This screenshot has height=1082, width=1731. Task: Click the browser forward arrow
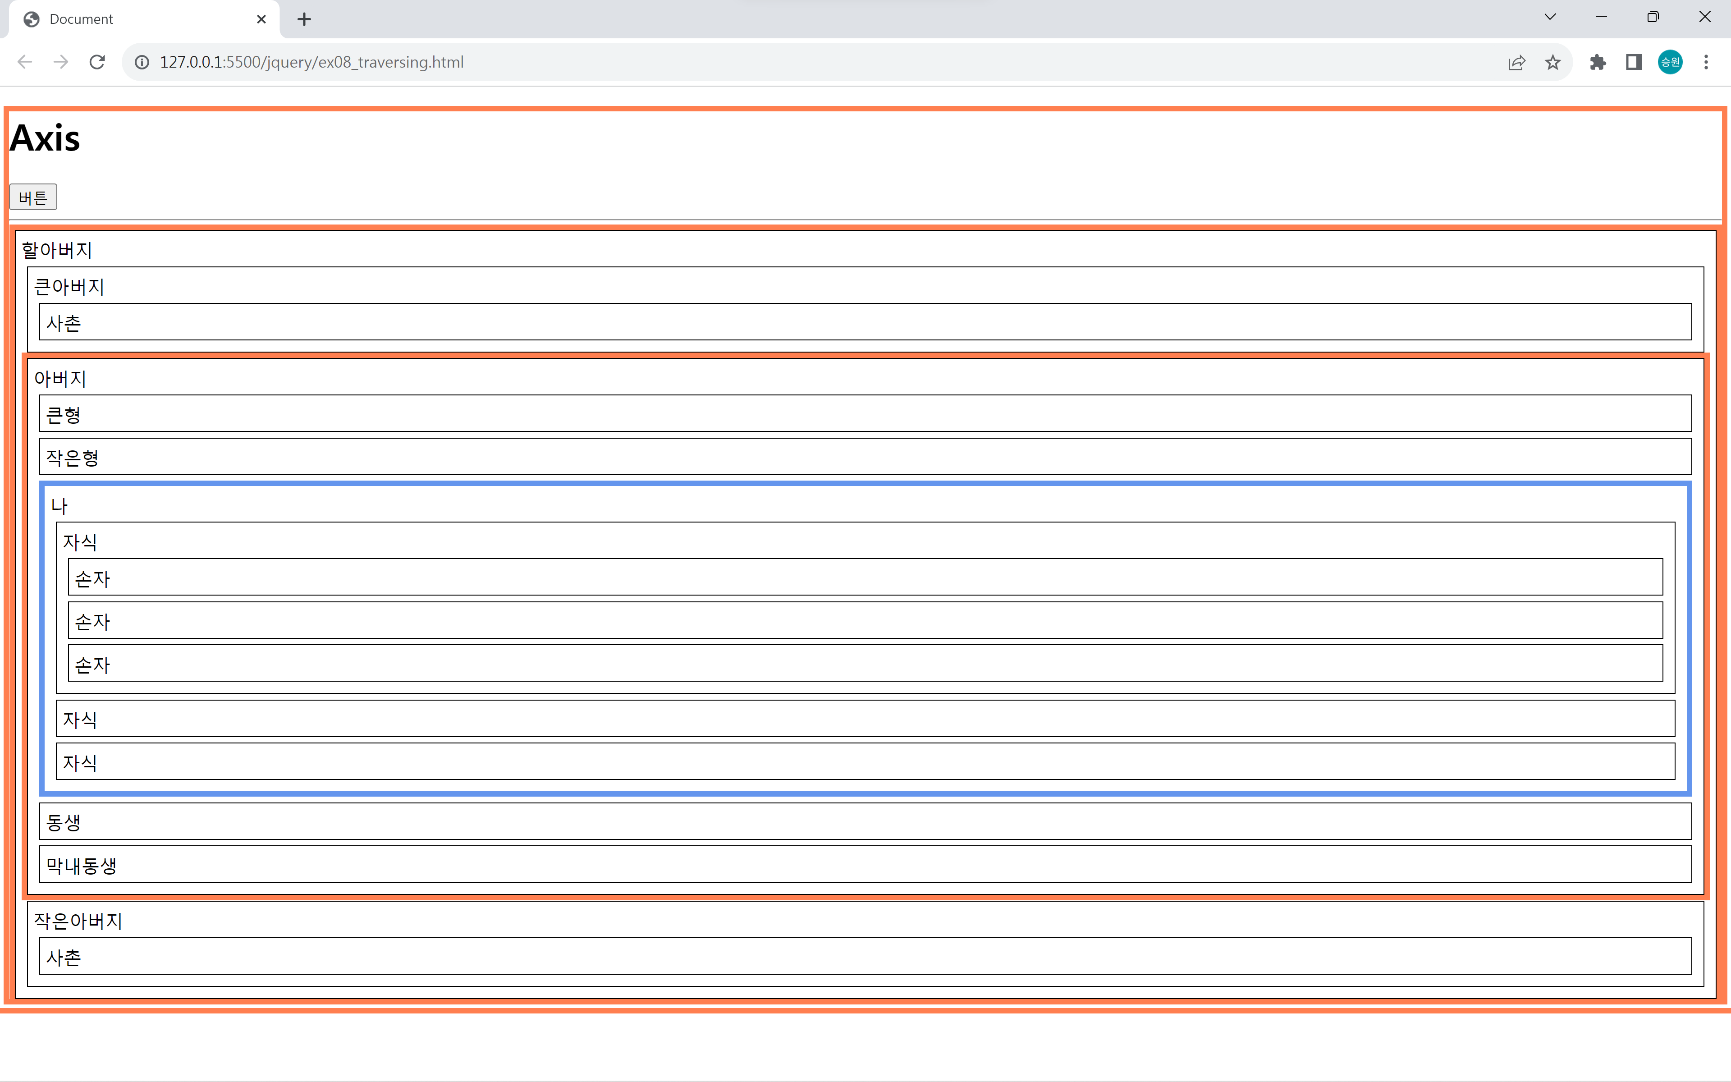61,62
